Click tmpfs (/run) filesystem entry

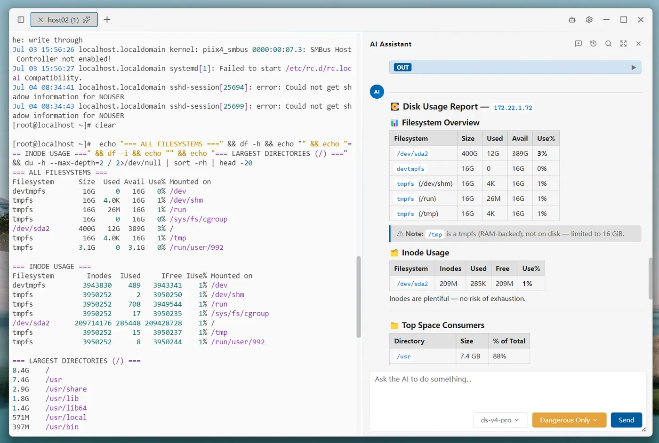pyautogui.click(x=415, y=199)
